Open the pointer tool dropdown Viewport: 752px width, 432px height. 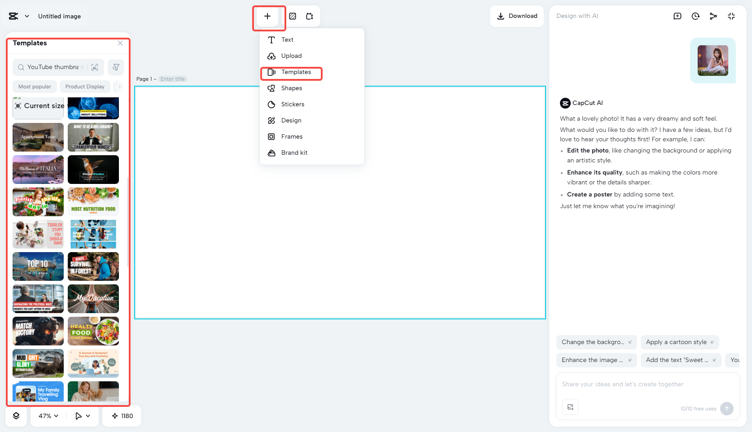pyautogui.click(x=83, y=416)
